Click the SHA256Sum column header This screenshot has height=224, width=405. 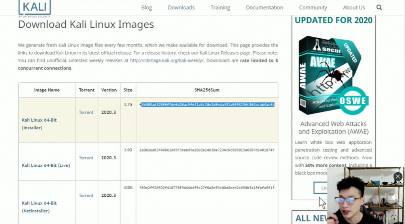[207, 90]
